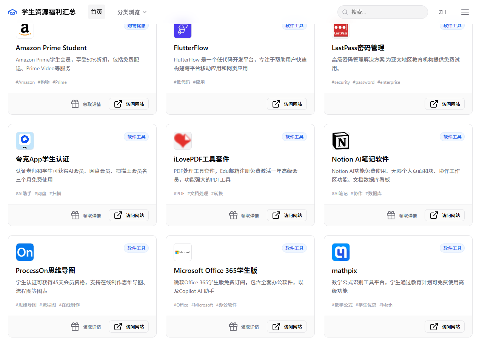The image size is (479, 339).
Task: Click the ProcessOn 'On' icon
Action: 25,252
